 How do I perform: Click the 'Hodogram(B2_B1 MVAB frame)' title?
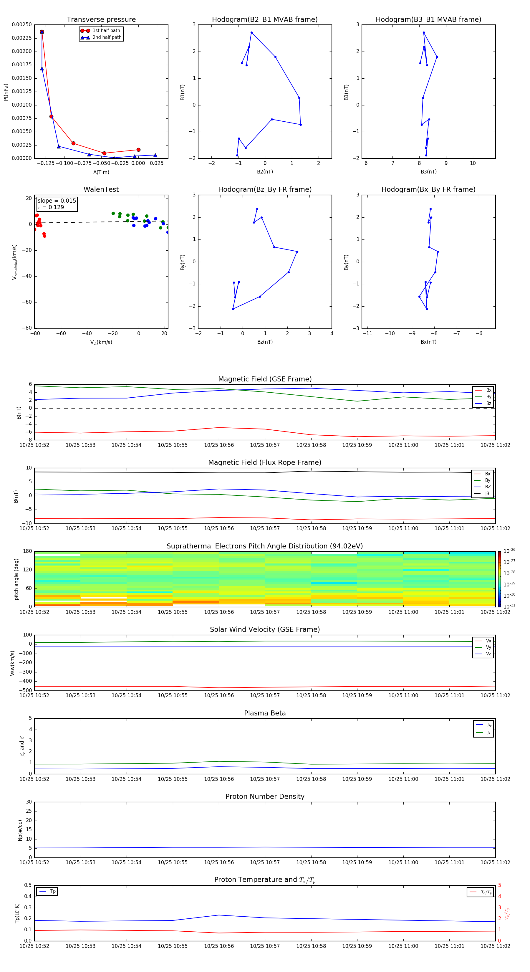point(265,20)
